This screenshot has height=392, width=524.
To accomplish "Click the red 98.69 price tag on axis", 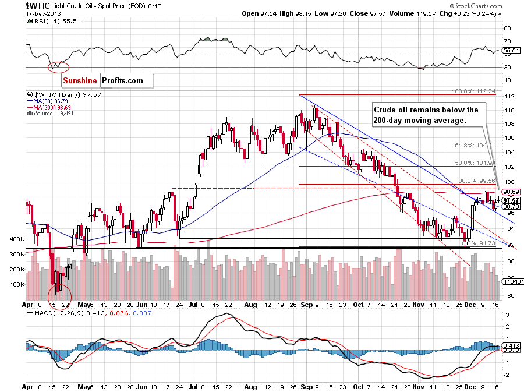I will (x=511, y=192).
